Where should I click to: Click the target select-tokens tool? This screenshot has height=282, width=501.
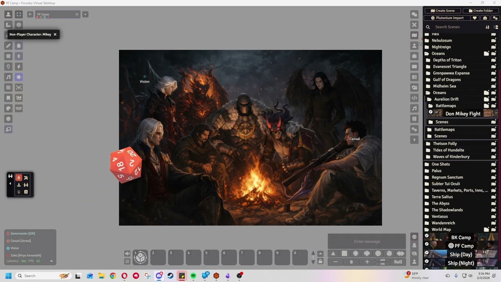pos(19,25)
